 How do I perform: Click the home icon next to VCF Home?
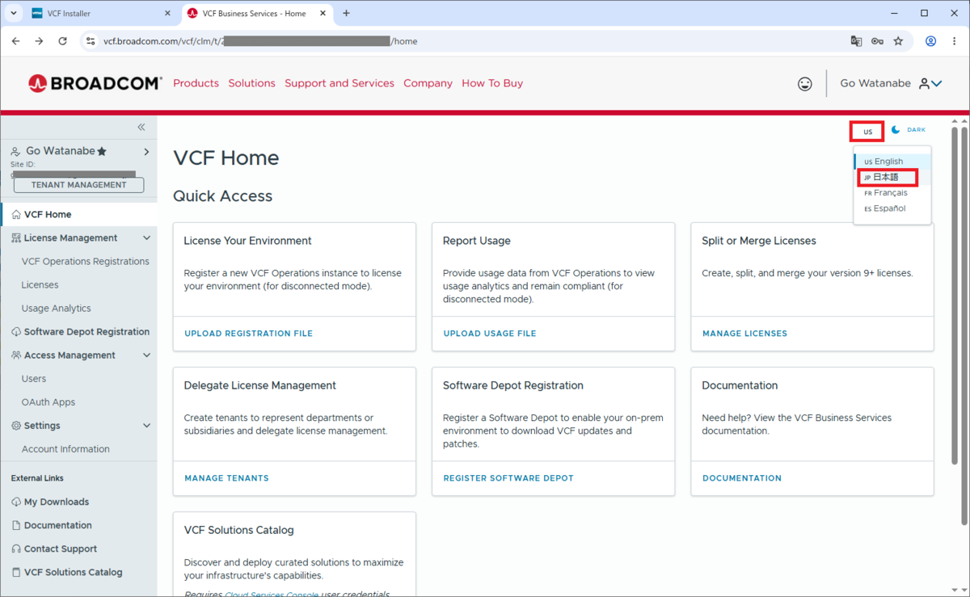(16, 215)
